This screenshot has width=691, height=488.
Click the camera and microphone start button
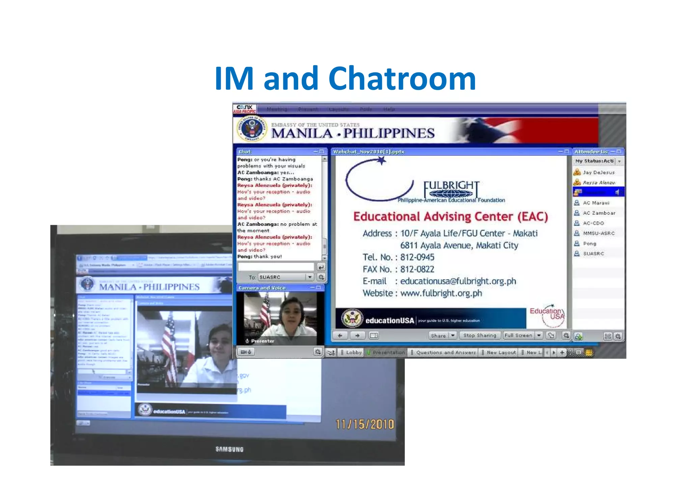(246, 352)
